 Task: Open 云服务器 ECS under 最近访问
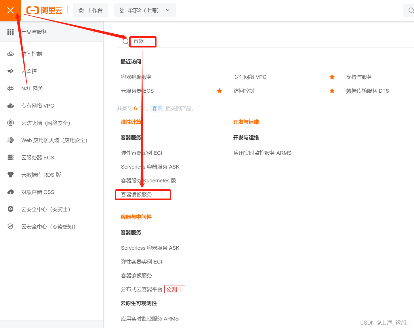click(137, 91)
